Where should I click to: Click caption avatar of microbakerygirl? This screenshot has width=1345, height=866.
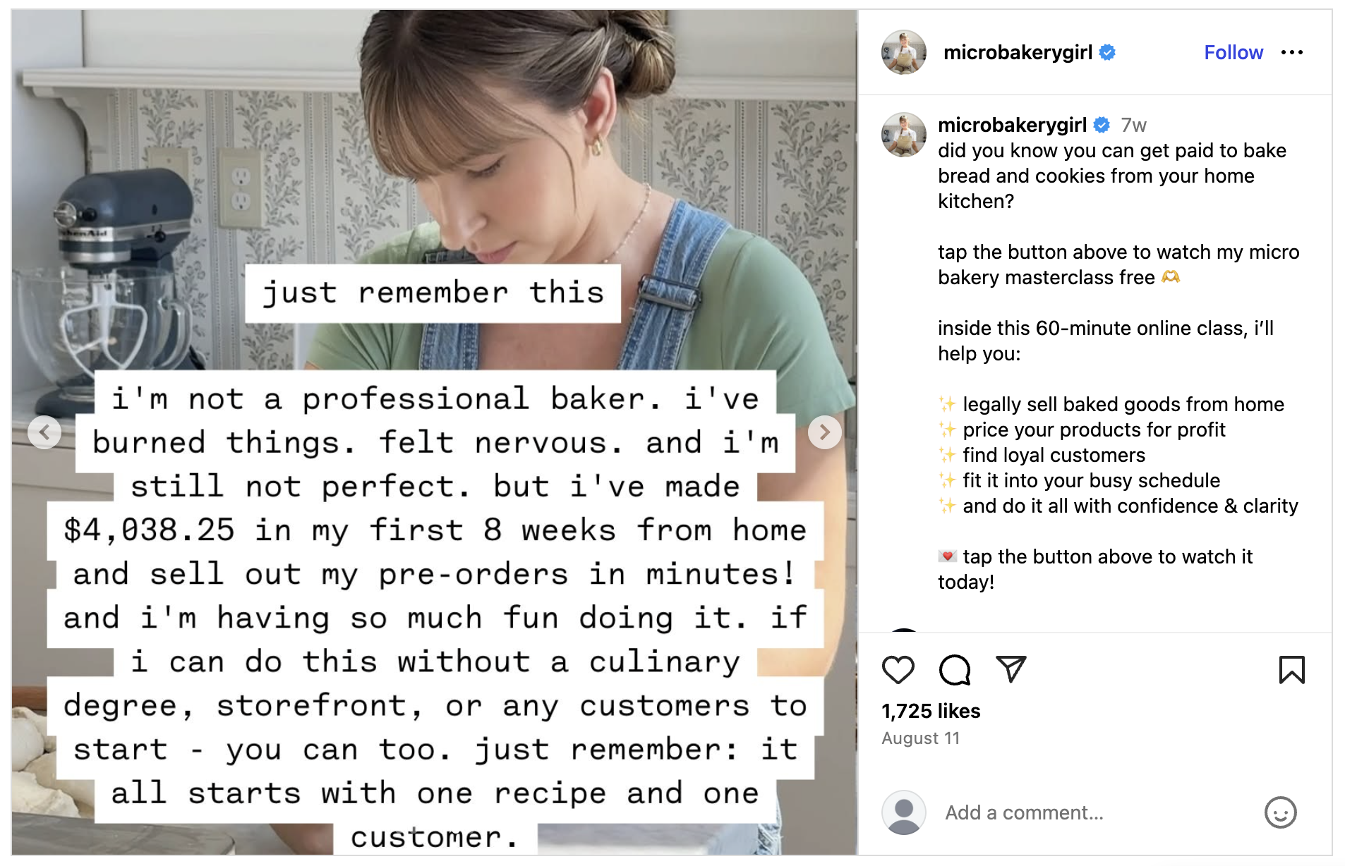pos(903,134)
